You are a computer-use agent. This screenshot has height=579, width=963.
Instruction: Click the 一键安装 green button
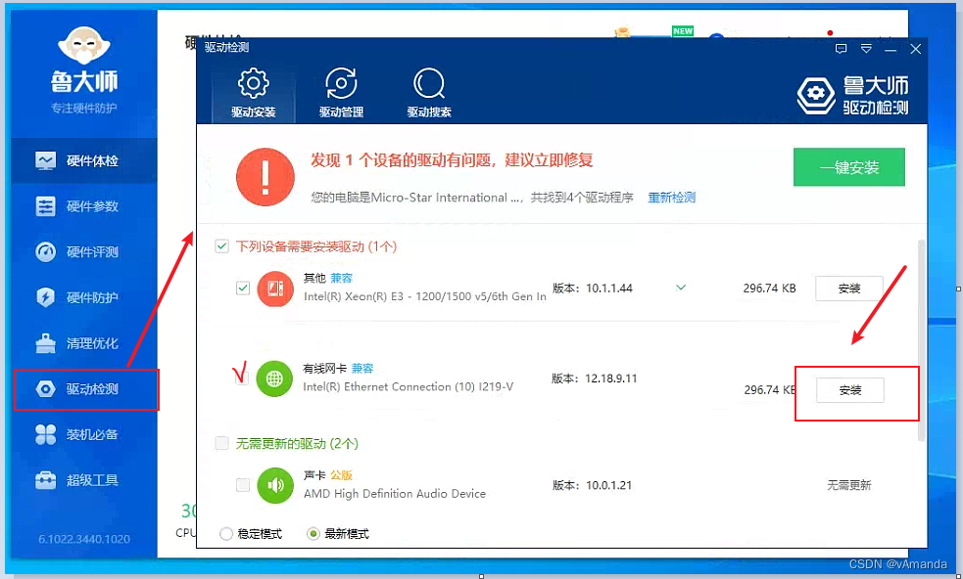point(848,167)
